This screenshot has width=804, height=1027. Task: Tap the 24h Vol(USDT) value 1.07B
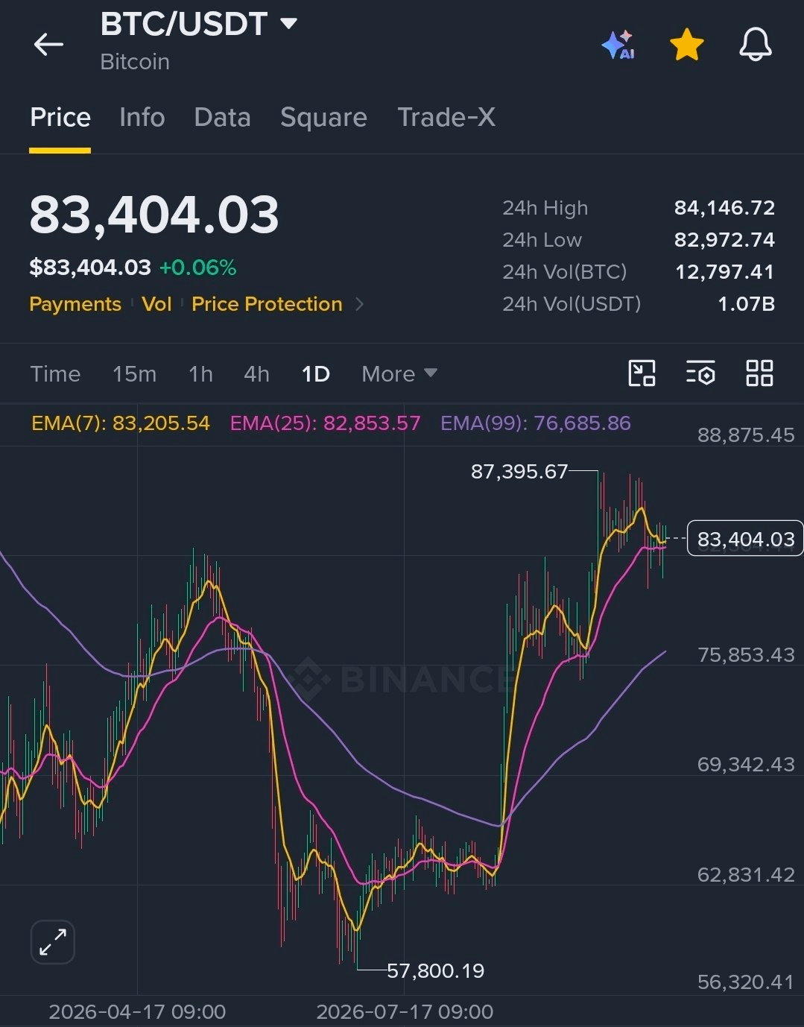[x=746, y=304]
